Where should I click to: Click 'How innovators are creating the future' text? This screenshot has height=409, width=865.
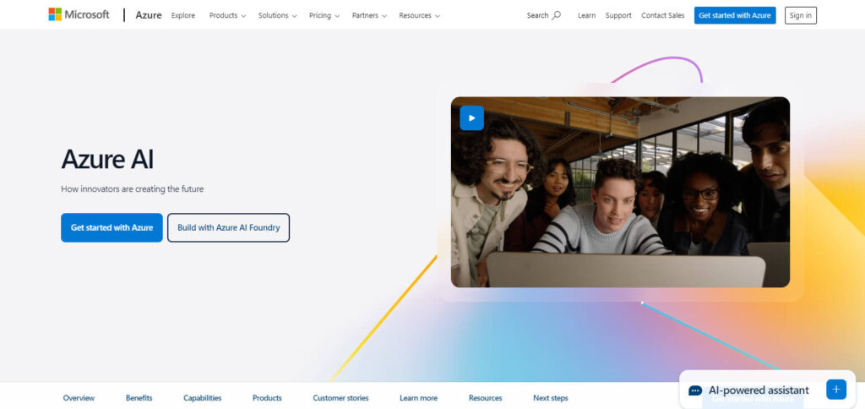(x=133, y=188)
